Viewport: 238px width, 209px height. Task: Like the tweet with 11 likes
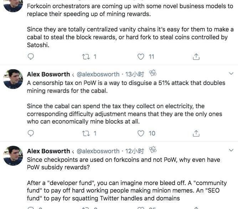pos(141,56)
